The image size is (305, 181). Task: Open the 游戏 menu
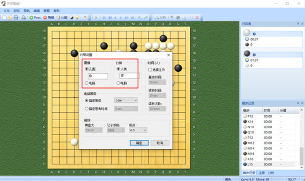coord(17,11)
